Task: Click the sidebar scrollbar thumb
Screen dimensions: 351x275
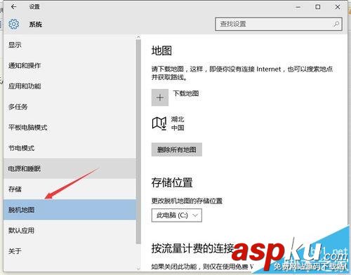Action: [x=138, y=142]
